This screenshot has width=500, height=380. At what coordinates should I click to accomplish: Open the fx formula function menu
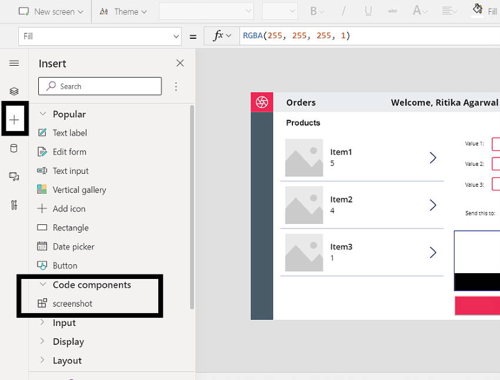click(x=222, y=36)
